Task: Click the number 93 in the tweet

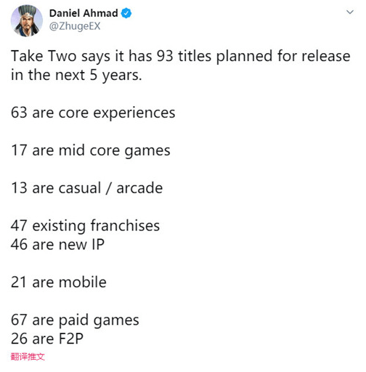Action: pyautogui.click(x=165, y=57)
